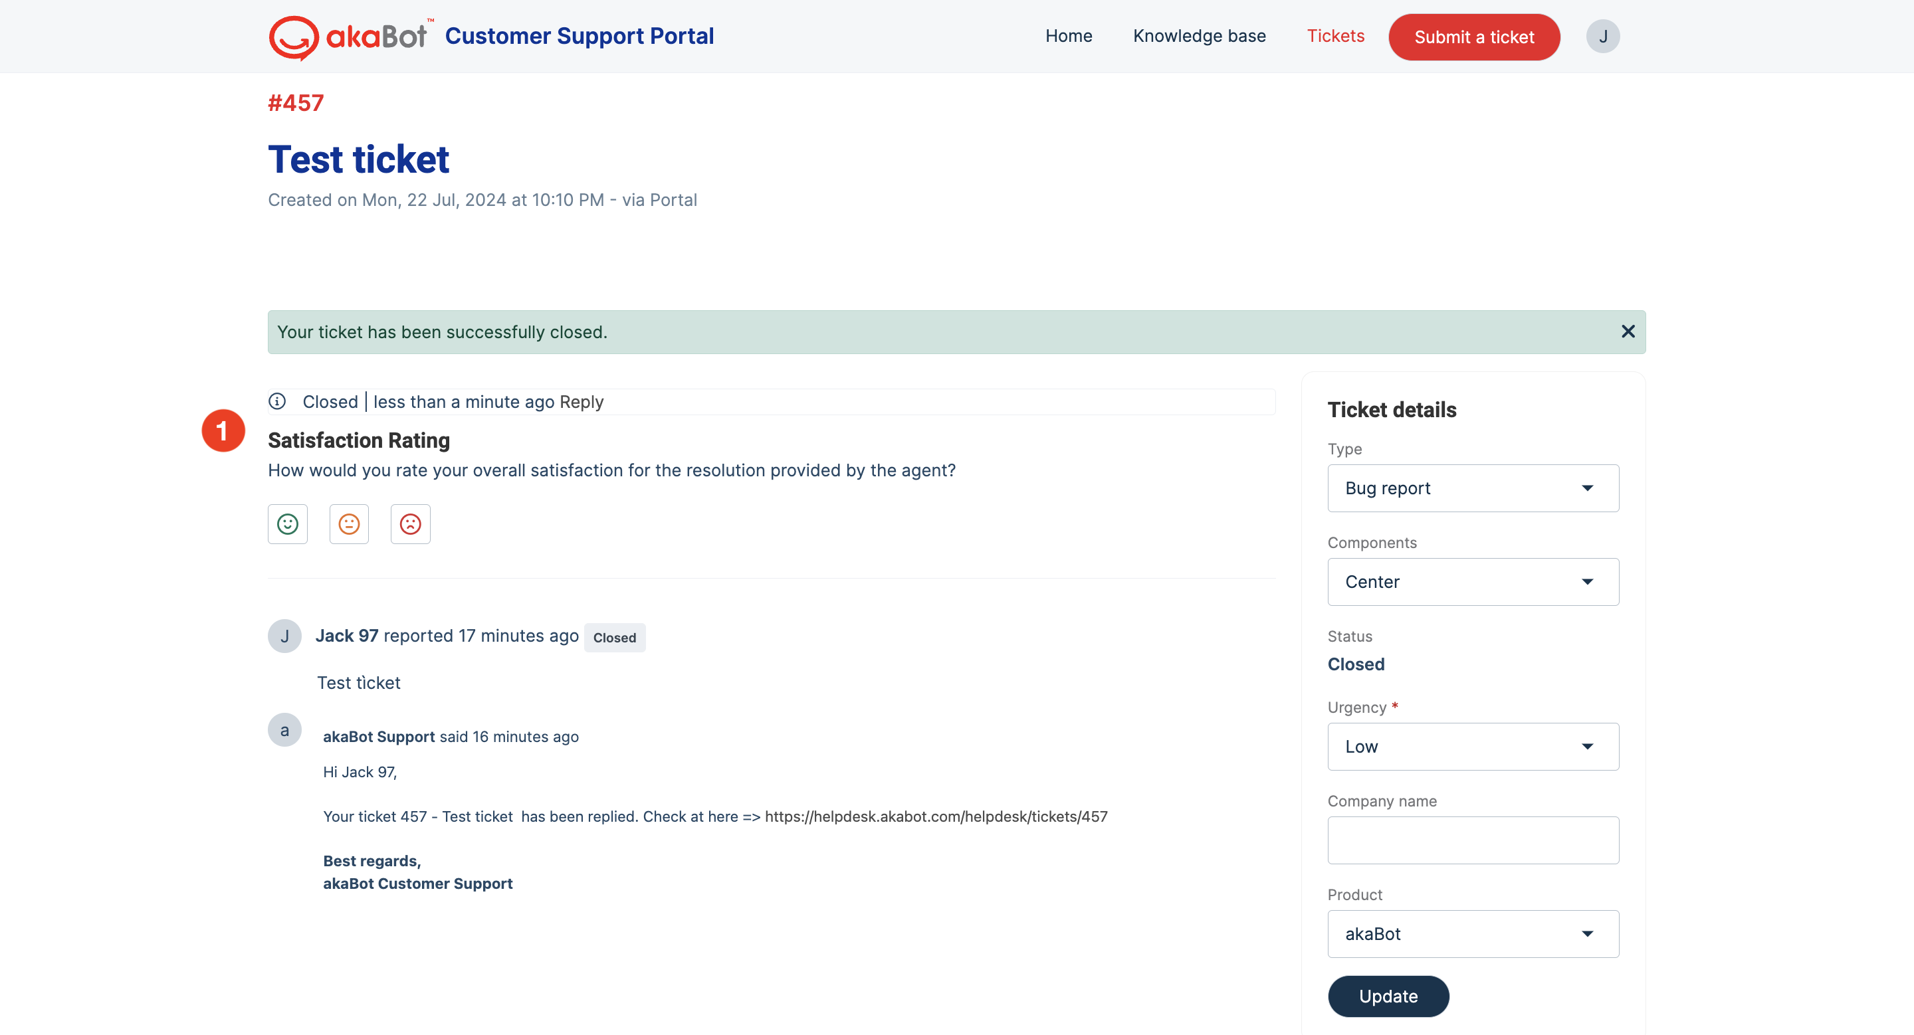Click the Reply link next to Closed

tap(581, 402)
